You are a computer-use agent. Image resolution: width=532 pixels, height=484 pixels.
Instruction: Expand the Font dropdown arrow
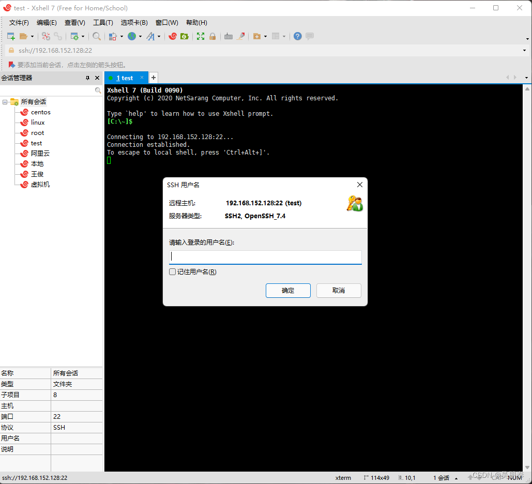(159, 36)
